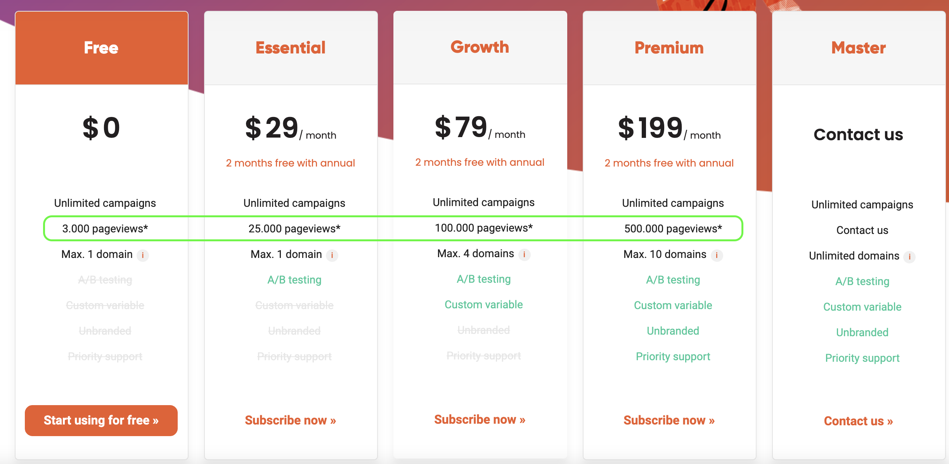
Task: Click 2 months free with annual under Growth
Action: point(480,162)
